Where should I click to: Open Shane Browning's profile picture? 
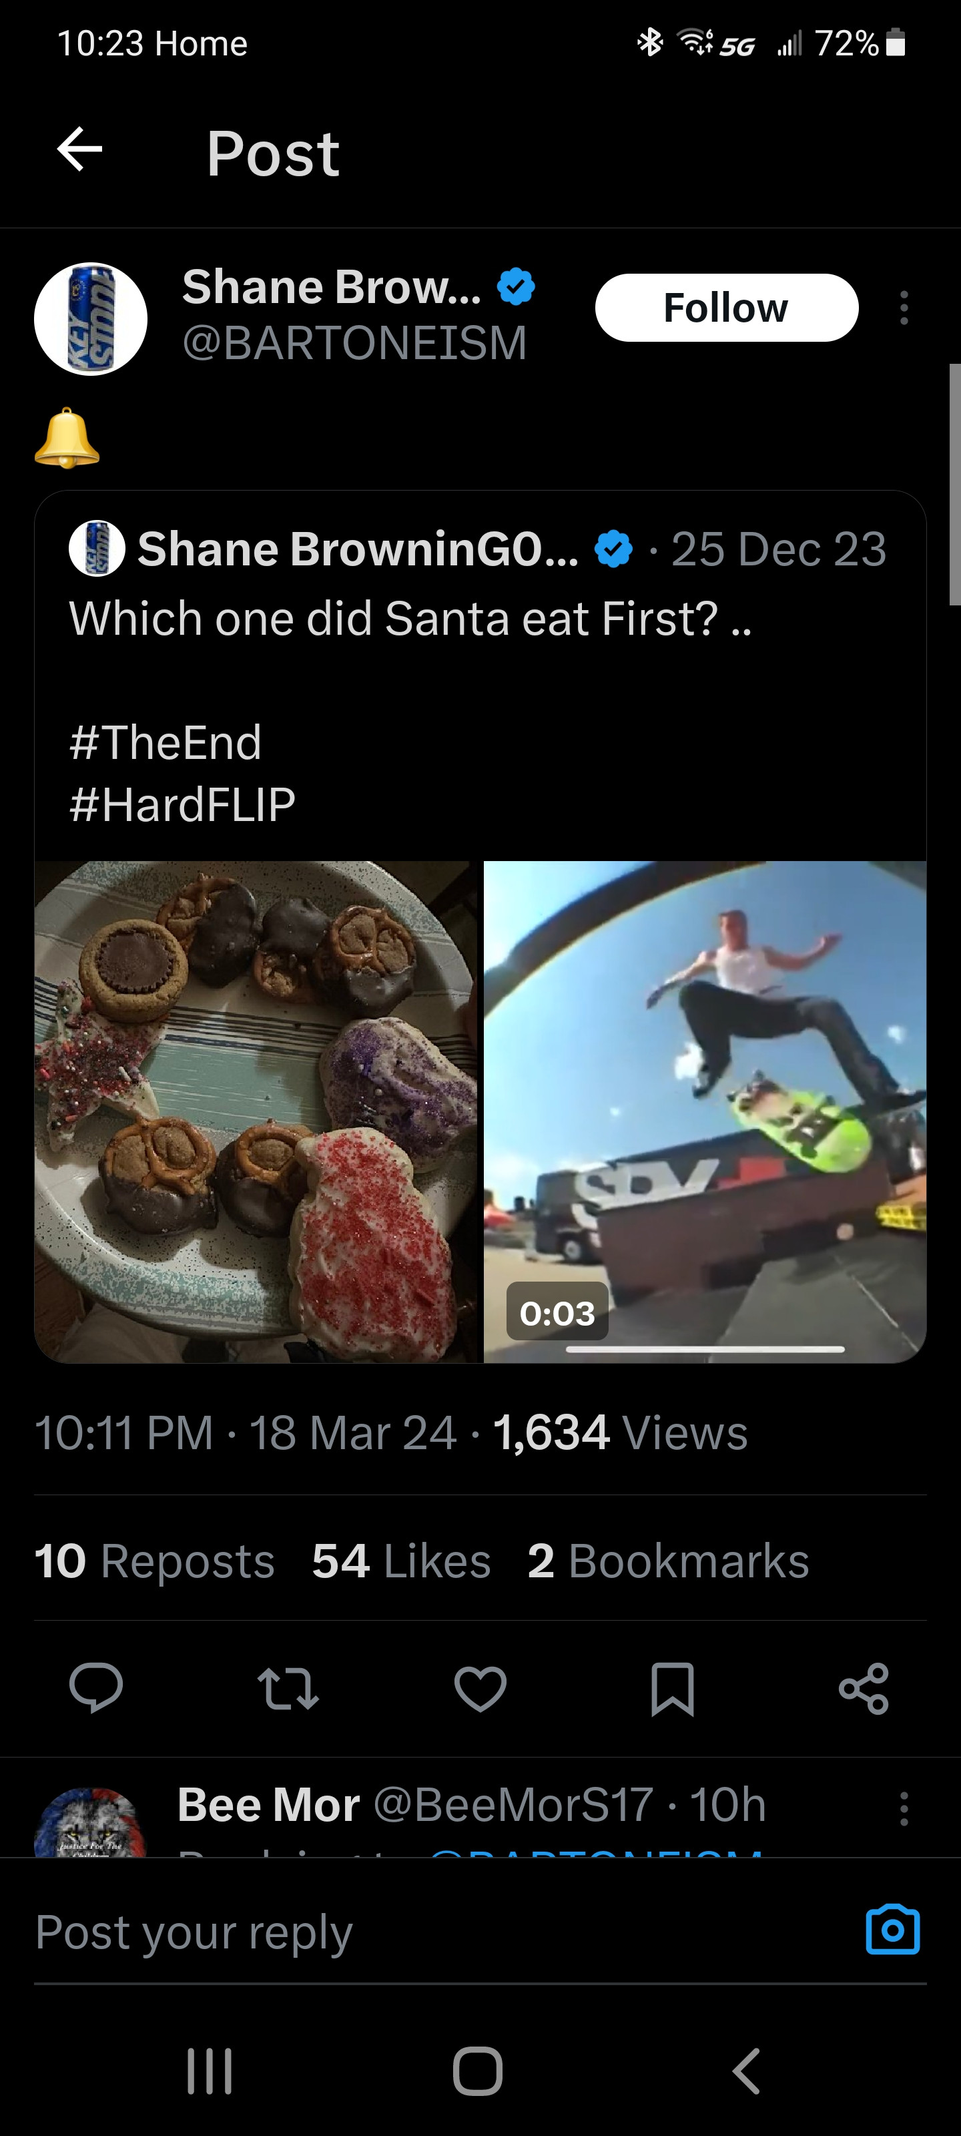(90, 319)
